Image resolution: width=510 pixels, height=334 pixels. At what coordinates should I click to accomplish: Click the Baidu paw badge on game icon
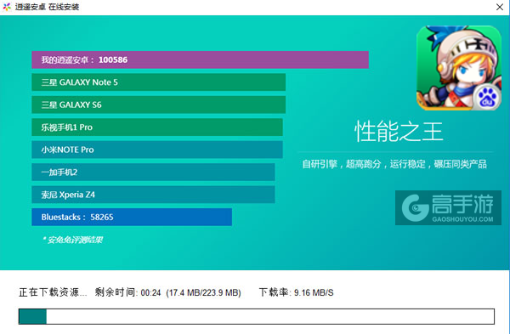click(x=486, y=97)
